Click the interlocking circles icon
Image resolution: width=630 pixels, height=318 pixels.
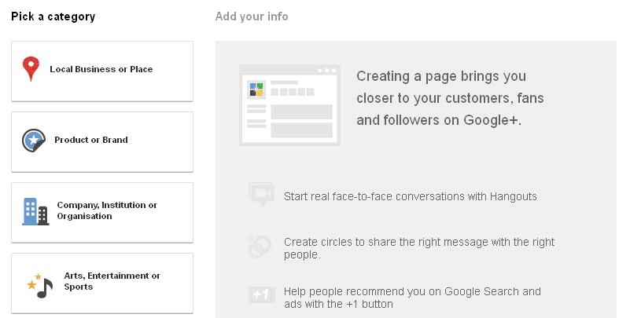[260, 247]
